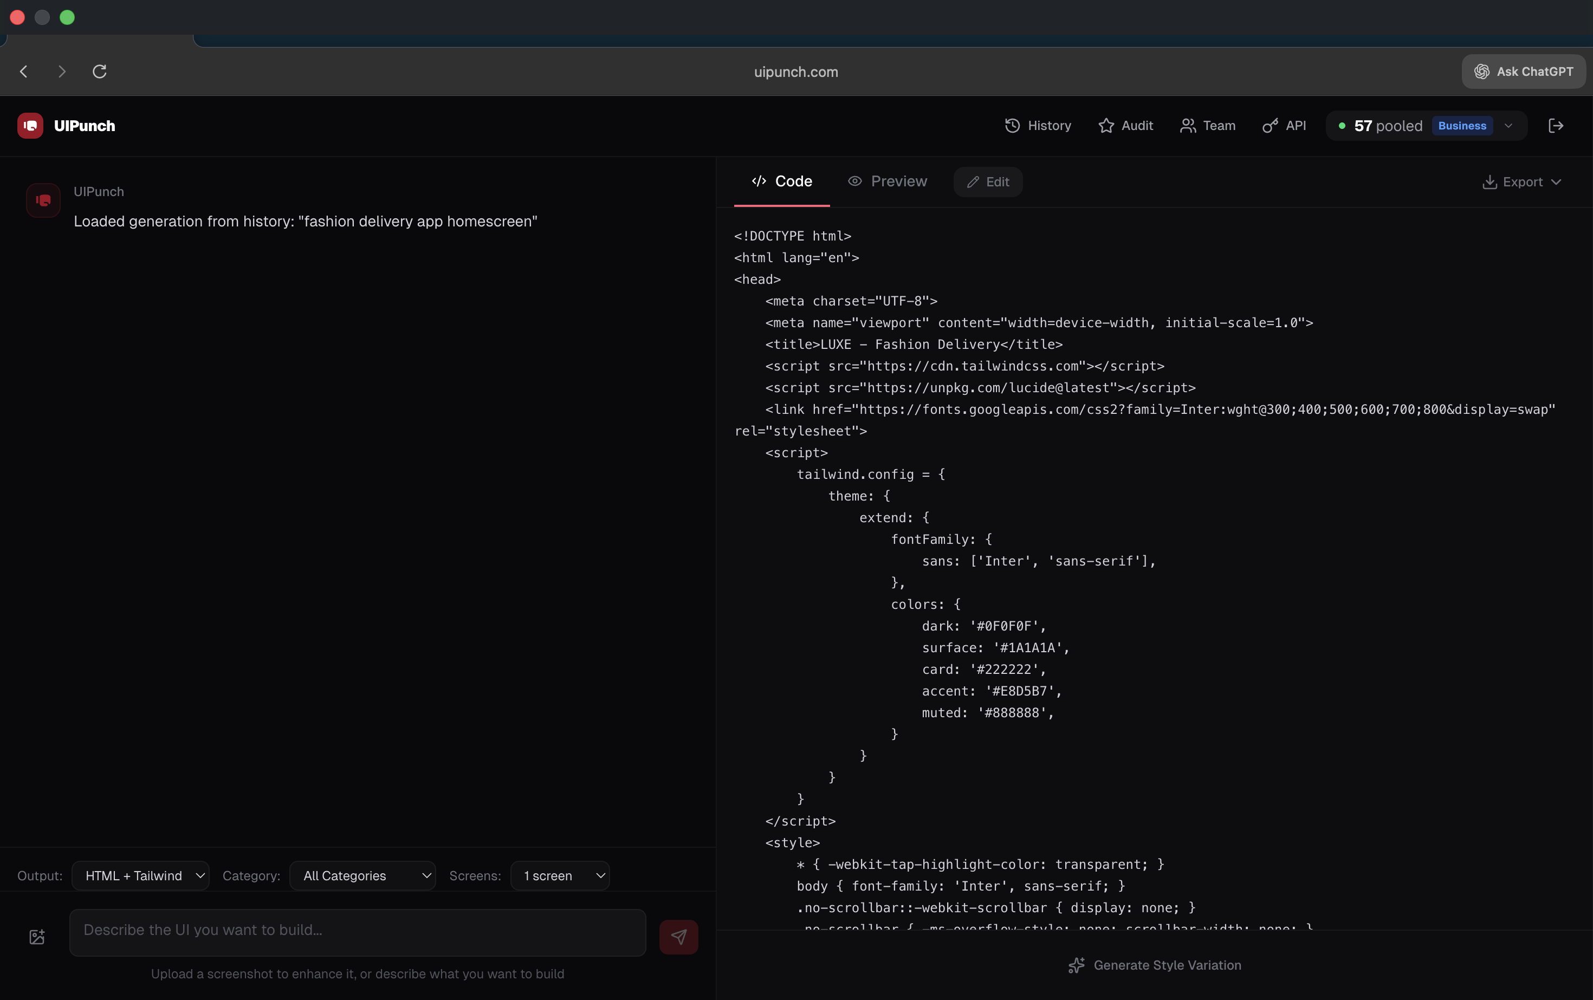Click the Ask ChatGPT button
The image size is (1593, 1000).
1522,72
